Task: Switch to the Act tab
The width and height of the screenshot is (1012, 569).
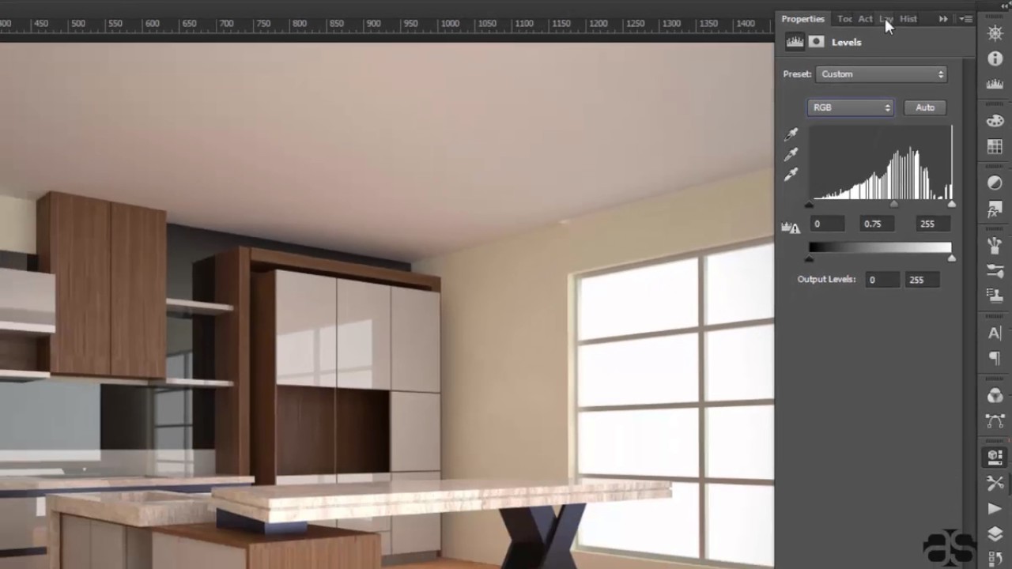Action: pyautogui.click(x=865, y=19)
